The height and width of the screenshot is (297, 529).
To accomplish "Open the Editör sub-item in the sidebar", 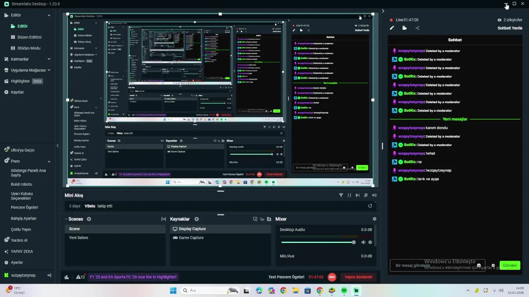I will (x=22, y=26).
